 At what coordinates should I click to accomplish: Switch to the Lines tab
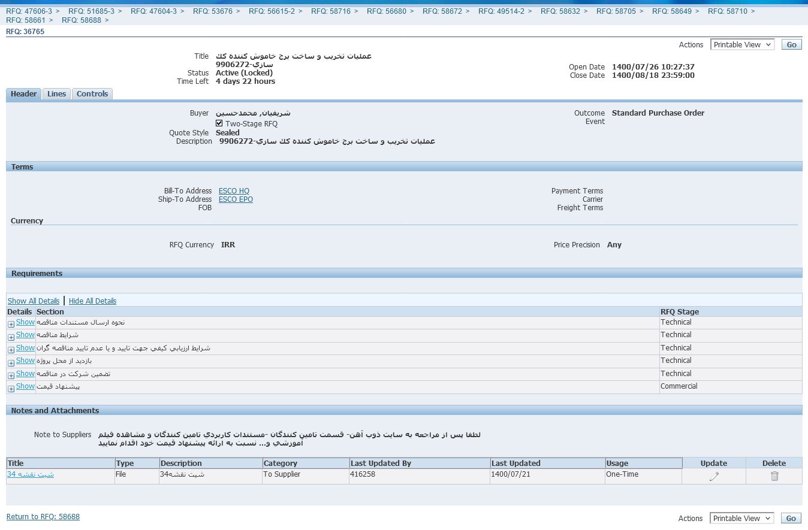(56, 94)
